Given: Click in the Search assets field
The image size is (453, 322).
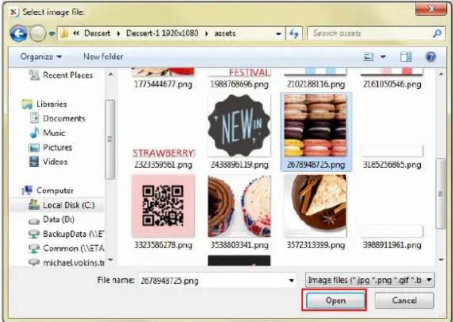Looking at the screenshot, I should pyautogui.click(x=370, y=33).
